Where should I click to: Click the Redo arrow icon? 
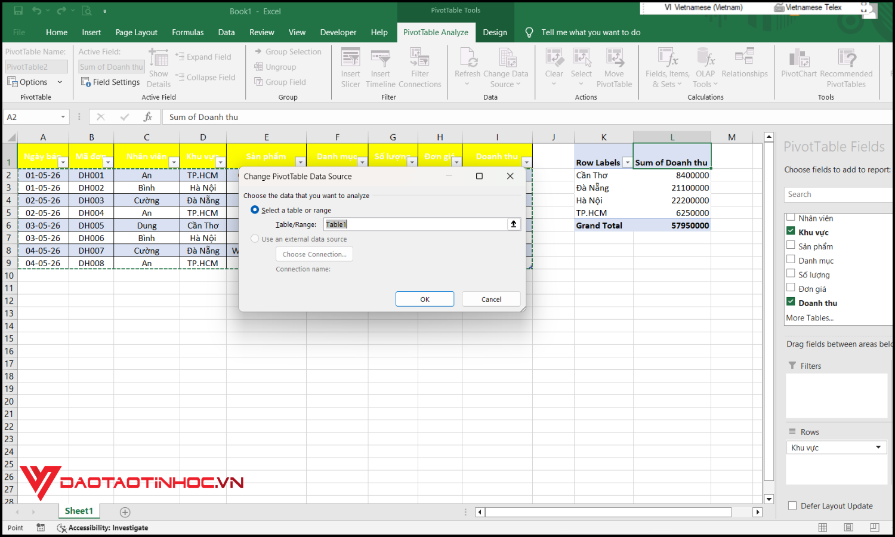tap(61, 11)
